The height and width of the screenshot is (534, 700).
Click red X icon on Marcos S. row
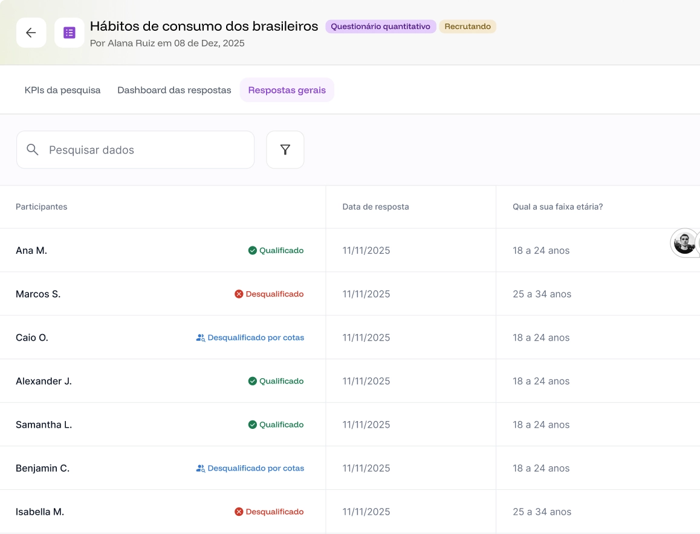239,294
